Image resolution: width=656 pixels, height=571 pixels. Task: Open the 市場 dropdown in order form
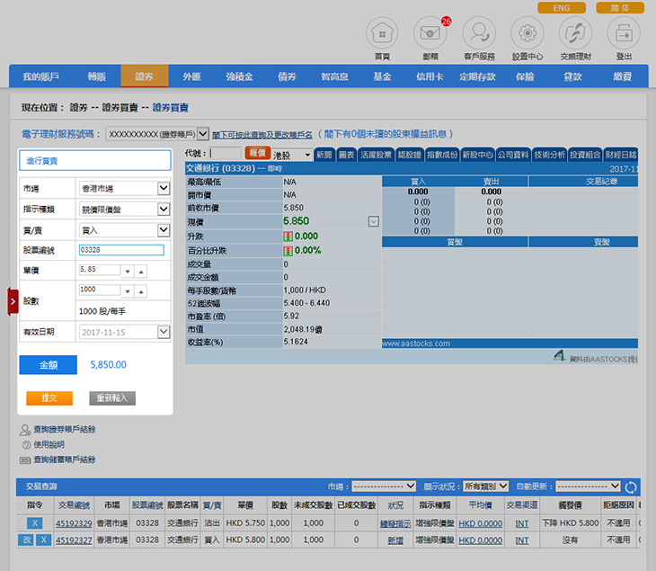(x=163, y=189)
